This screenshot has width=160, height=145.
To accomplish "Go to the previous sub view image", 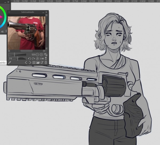I will tap(26, 63).
